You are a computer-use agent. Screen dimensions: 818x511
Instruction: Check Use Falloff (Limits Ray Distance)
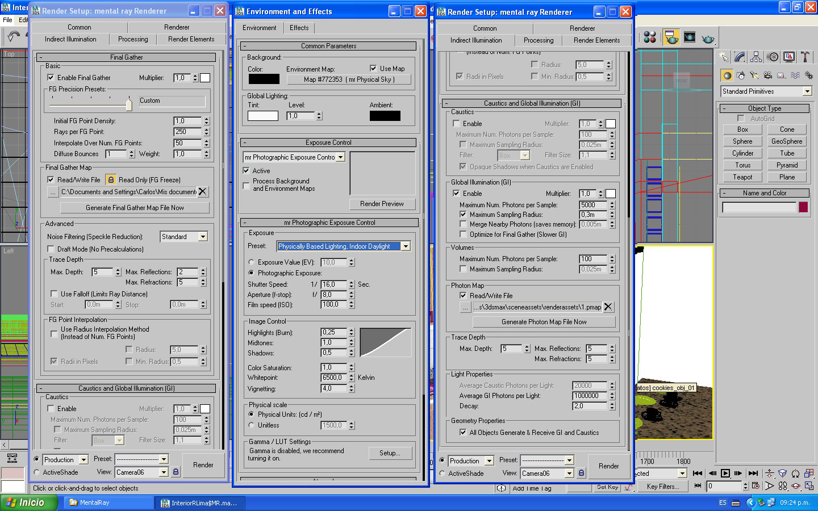(x=54, y=294)
